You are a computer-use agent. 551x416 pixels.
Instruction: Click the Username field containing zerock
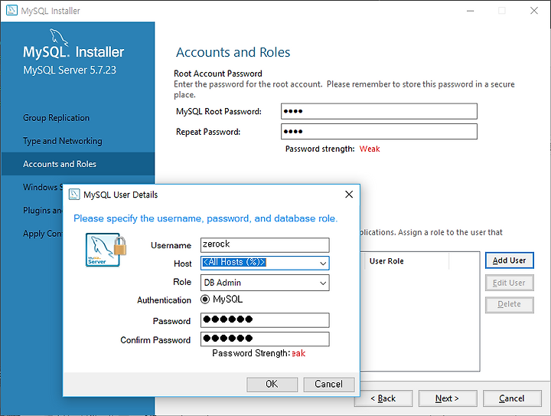point(265,245)
